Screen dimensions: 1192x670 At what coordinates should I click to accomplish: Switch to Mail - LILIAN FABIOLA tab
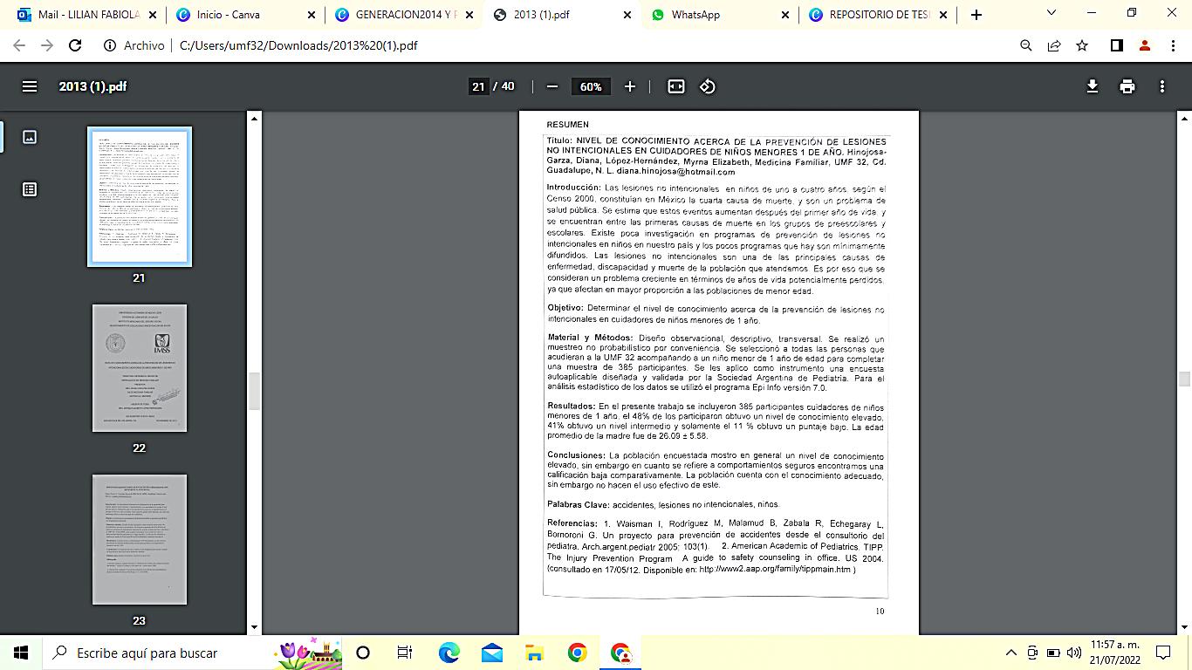pos(86,15)
